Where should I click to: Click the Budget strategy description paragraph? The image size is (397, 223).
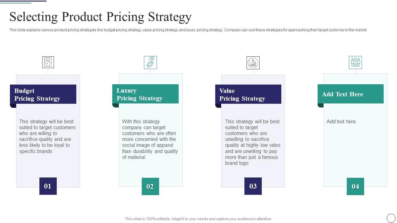(x=47, y=136)
